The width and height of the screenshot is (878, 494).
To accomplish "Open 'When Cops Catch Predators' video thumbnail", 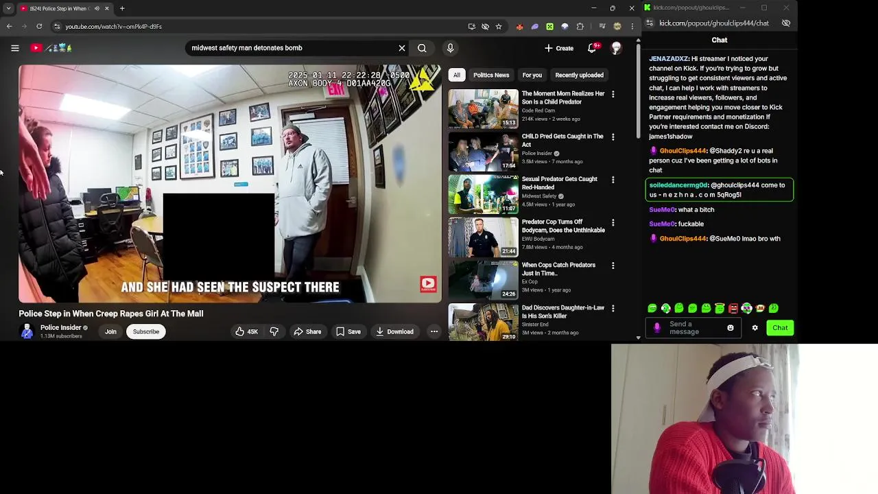I will click(484, 280).
